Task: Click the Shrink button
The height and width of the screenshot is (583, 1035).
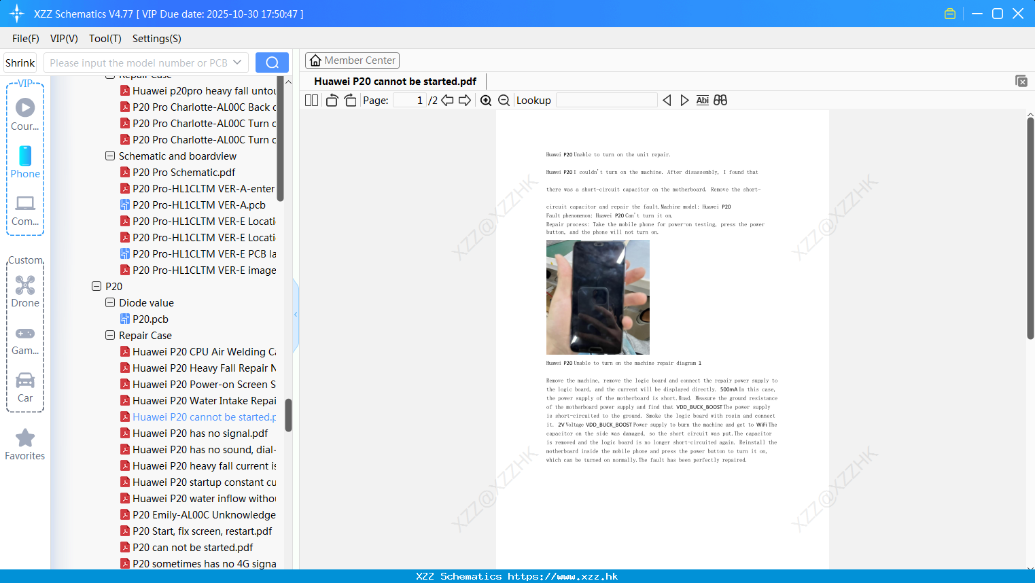Action: tap(20, 63)
